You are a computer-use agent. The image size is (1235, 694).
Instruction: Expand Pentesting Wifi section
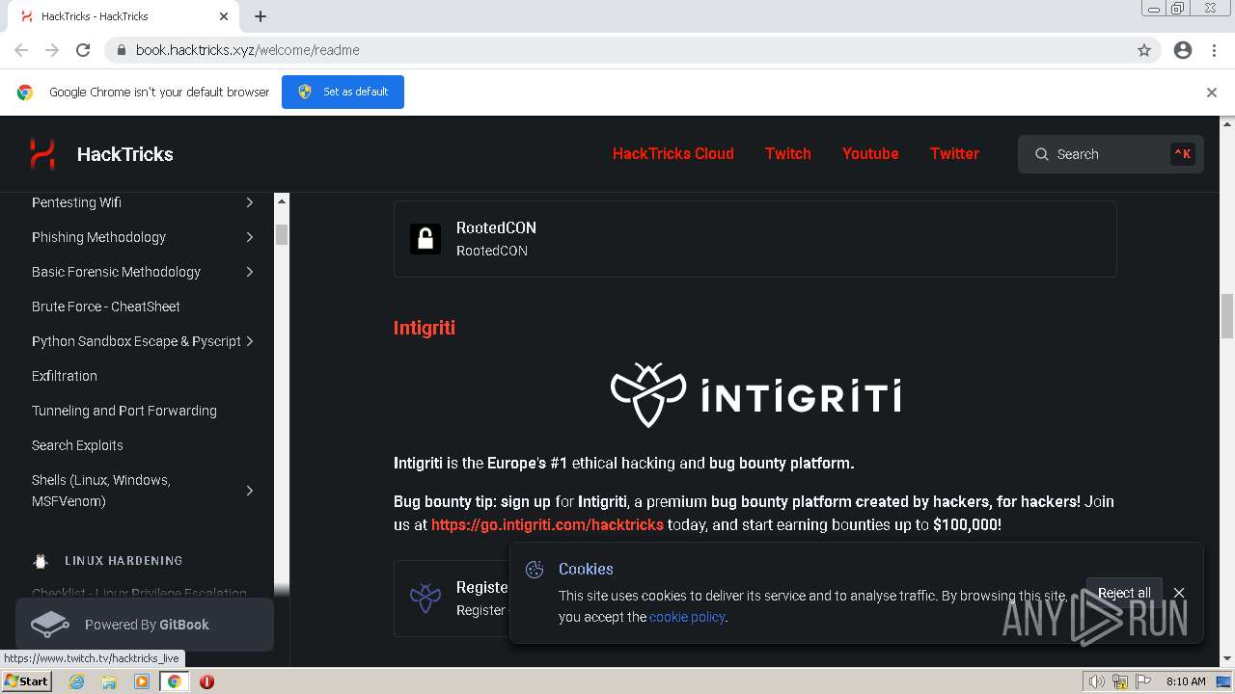[x=249, y=202]
